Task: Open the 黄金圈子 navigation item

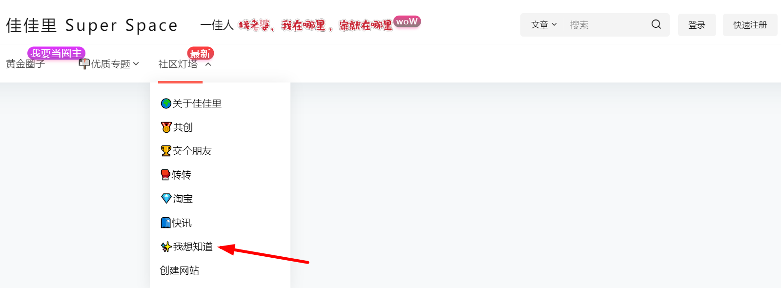Action: [25, 64]
